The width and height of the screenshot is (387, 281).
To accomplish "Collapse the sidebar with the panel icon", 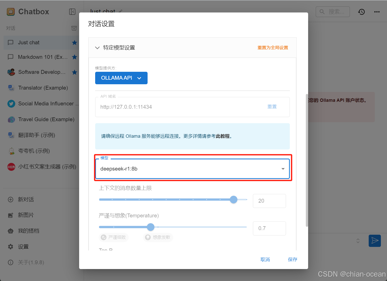I will coord(72,12).
